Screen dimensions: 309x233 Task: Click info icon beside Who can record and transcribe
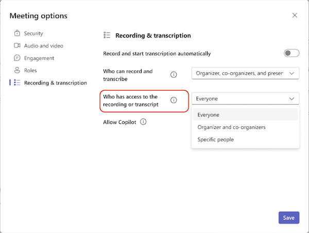point(174,75)
